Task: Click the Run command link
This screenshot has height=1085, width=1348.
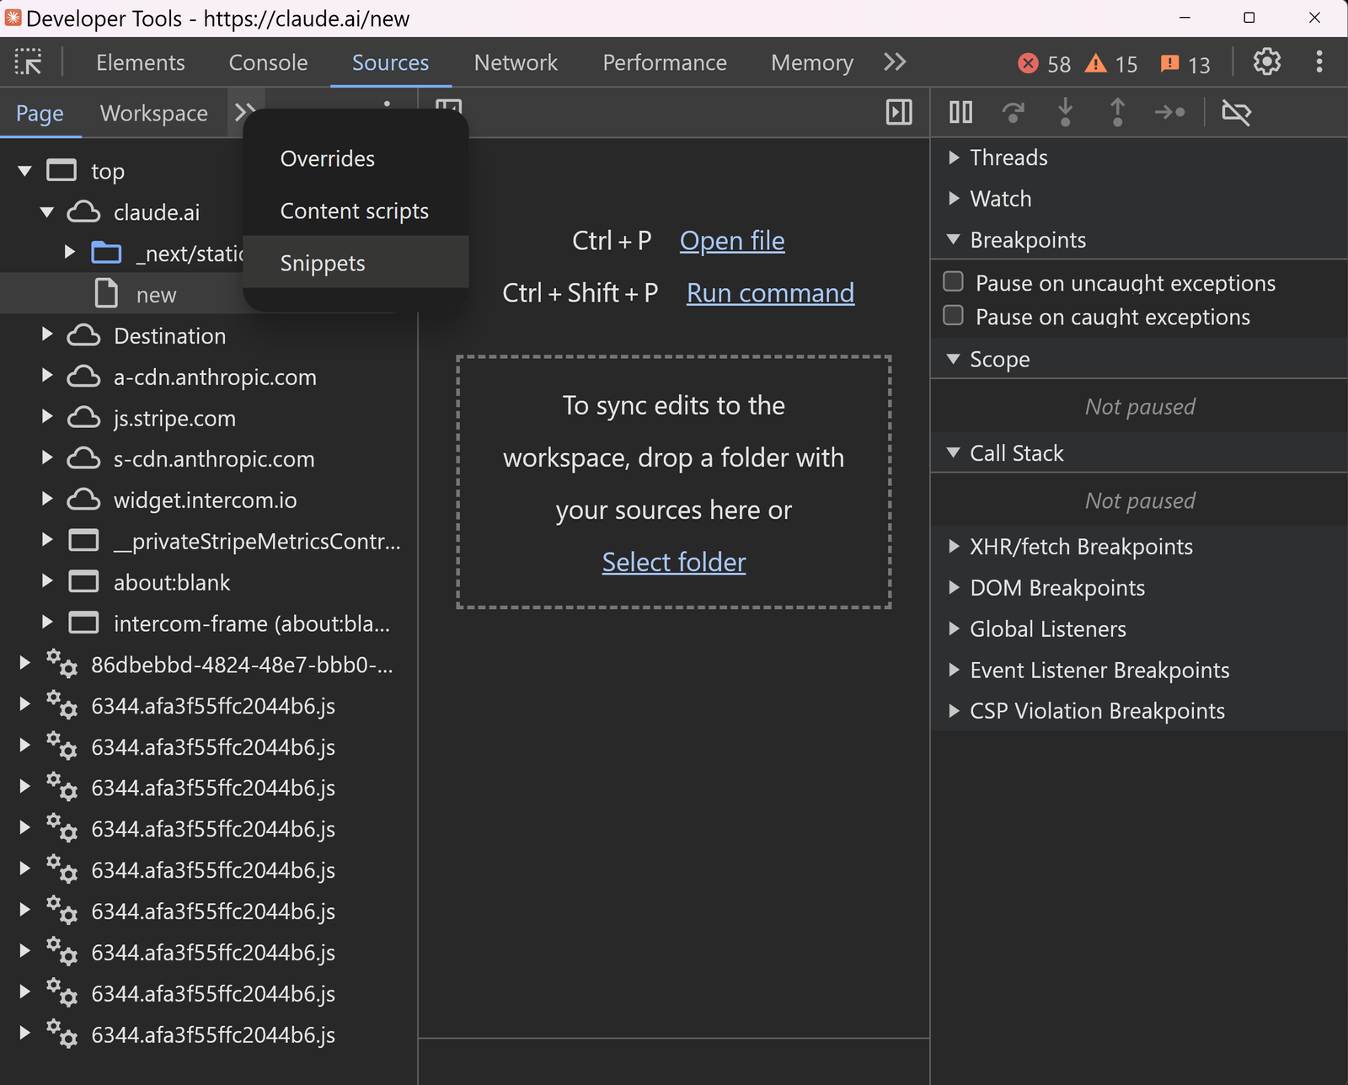Action: pyautogui.click(x=770, y=293)
